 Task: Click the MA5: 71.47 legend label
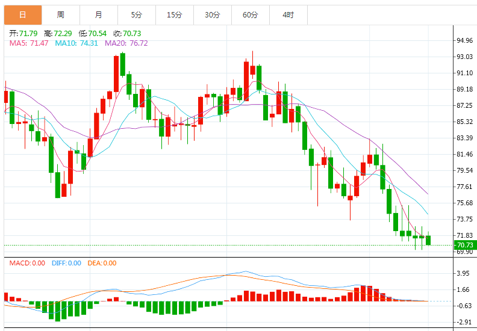tap(29, 43)
